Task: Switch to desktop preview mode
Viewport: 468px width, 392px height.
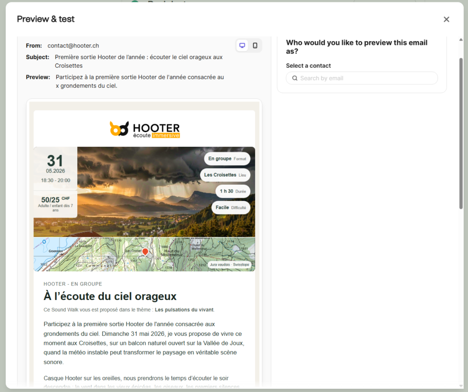Action: [x=242, y=45]
